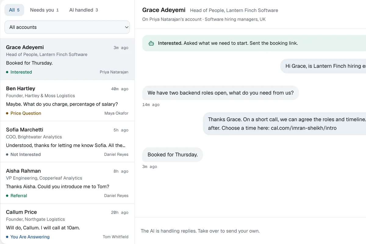Image resolution: width=366 pixels, height=244 pixels.
Task: Click '40m ago' time on Ben Hartley
Action: (x=120, y=89)
